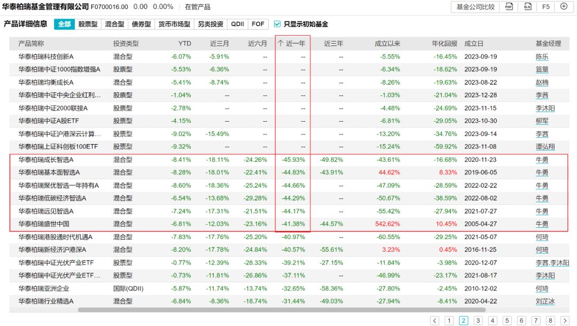Switch to the 货币市场型 tab
The image size is (577, 326).
tap(174, 24)
